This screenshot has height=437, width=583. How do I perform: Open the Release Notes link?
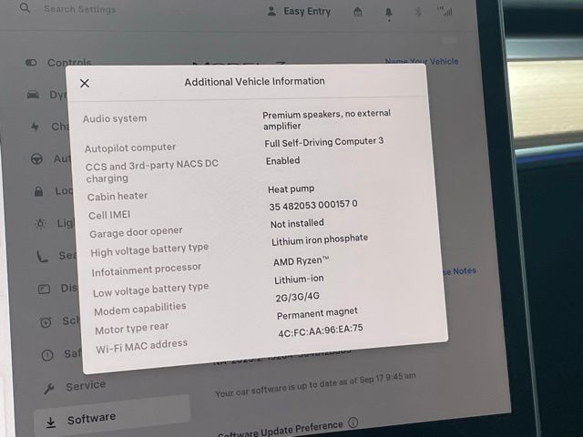(459, 271)
